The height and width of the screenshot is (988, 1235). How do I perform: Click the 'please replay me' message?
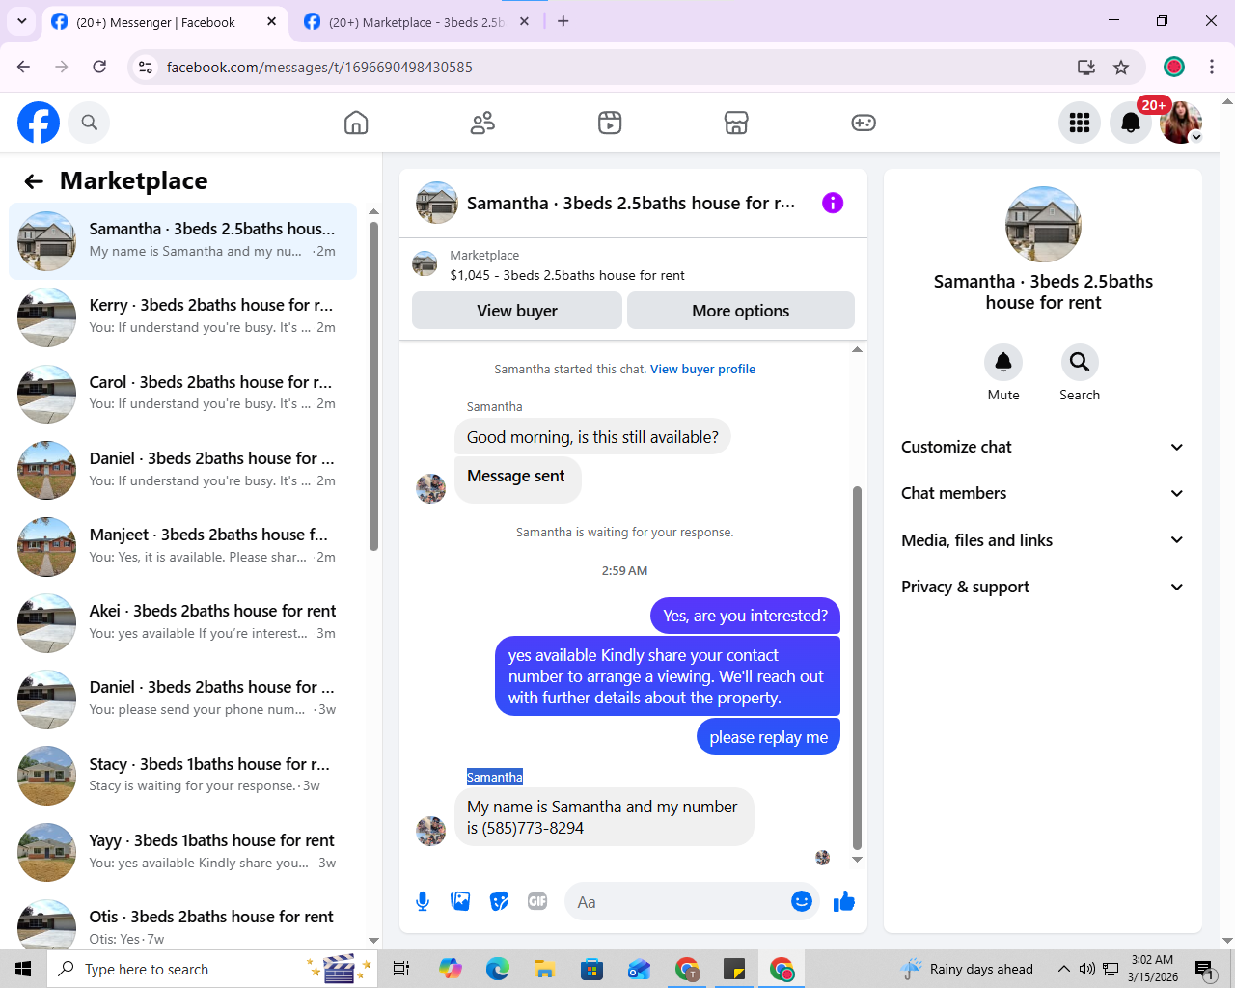click(769, 737)
